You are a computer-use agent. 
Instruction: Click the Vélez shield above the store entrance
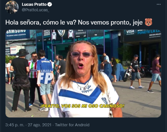[x=61, y=33]
